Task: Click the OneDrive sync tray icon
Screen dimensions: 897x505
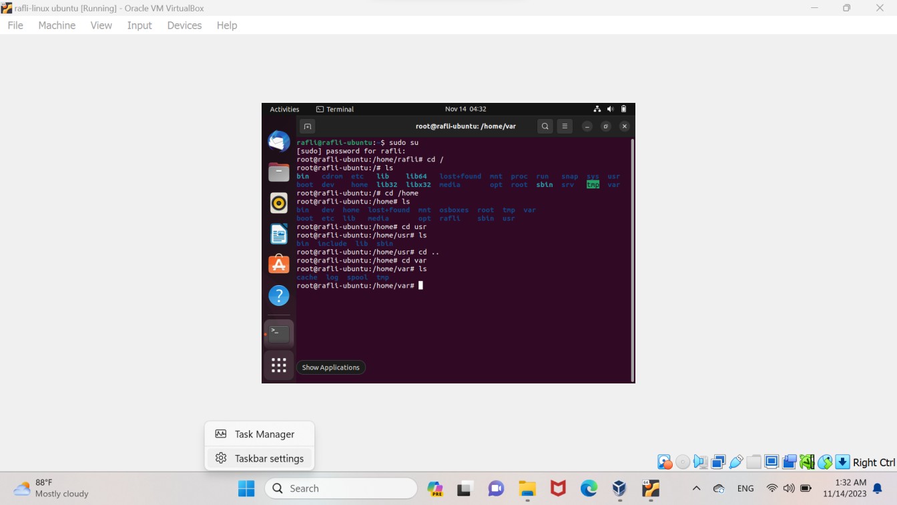Action: 719,488
